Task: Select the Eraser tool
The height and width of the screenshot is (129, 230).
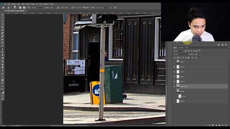Action: pos(3,55)
